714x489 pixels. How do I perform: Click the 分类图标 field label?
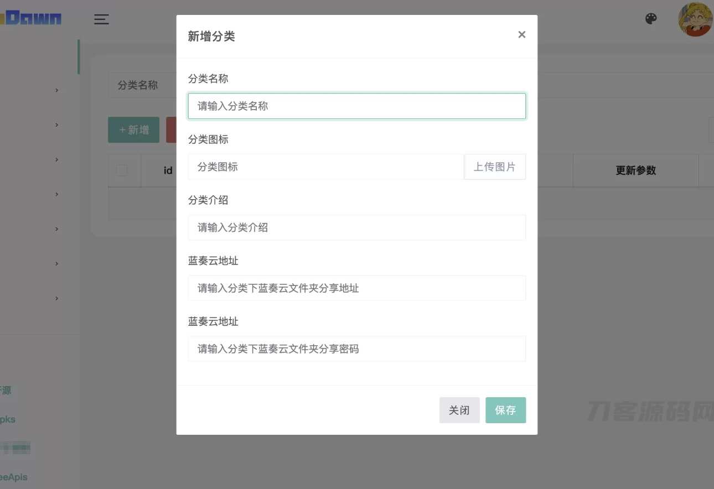pyautogui.click(x=208, y=139)
